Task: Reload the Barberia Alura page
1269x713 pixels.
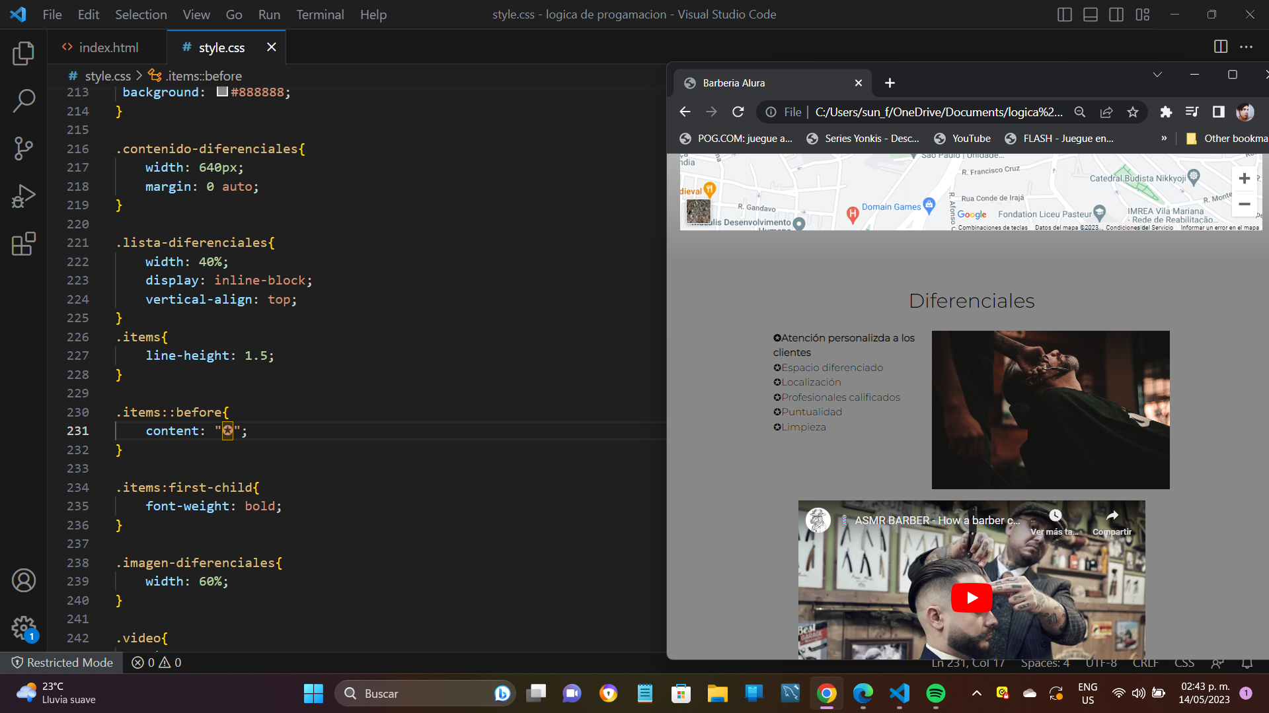Action: click(738, 112)
